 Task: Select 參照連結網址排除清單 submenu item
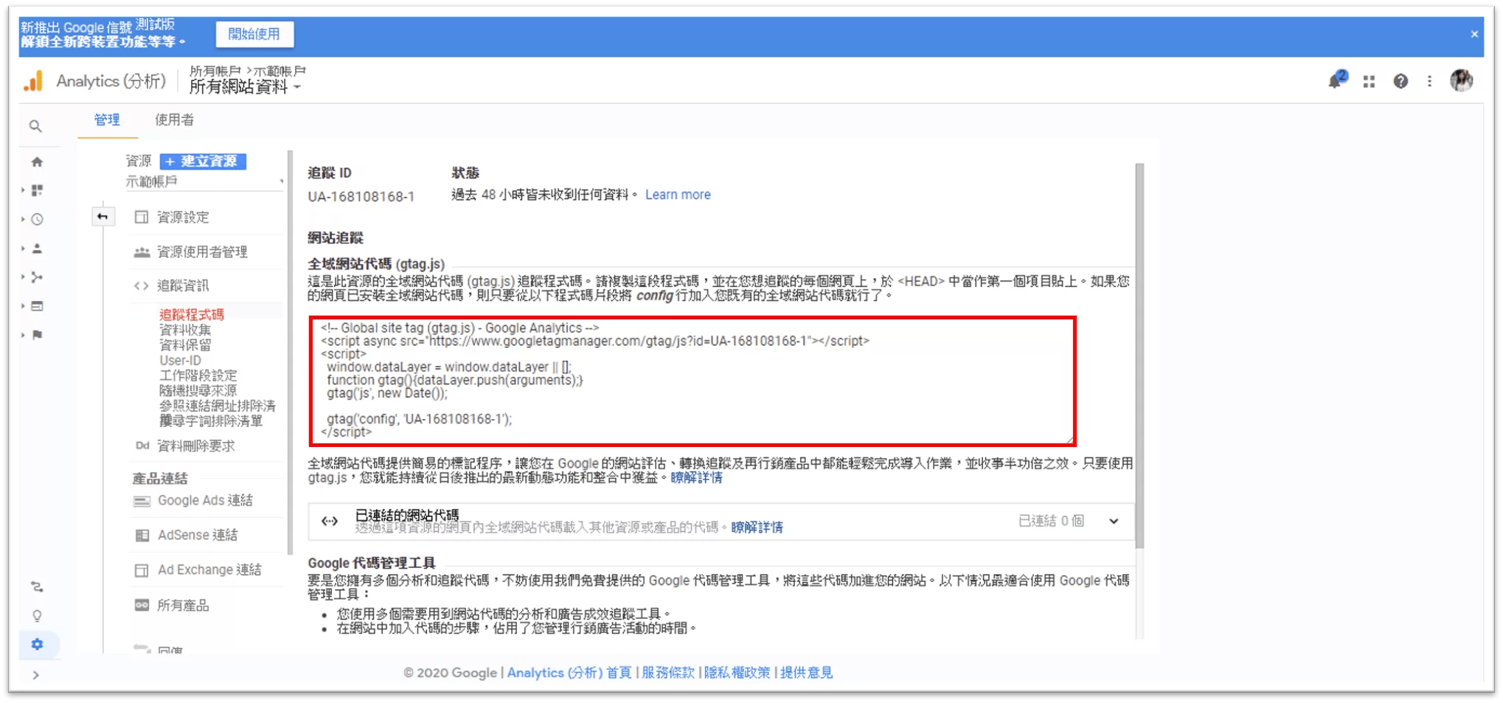(218, 406)
